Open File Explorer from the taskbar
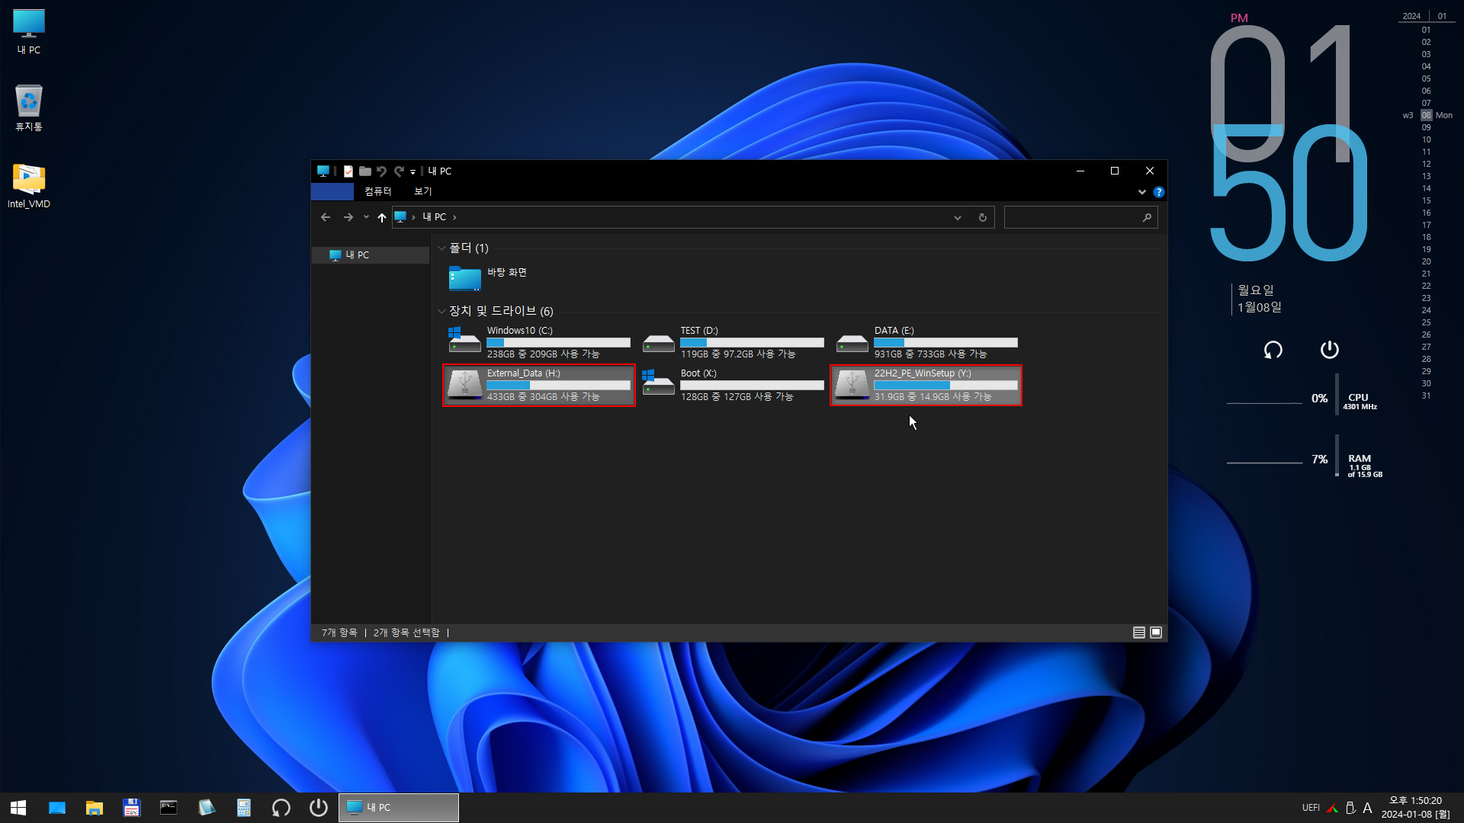 tap(95, 808)
